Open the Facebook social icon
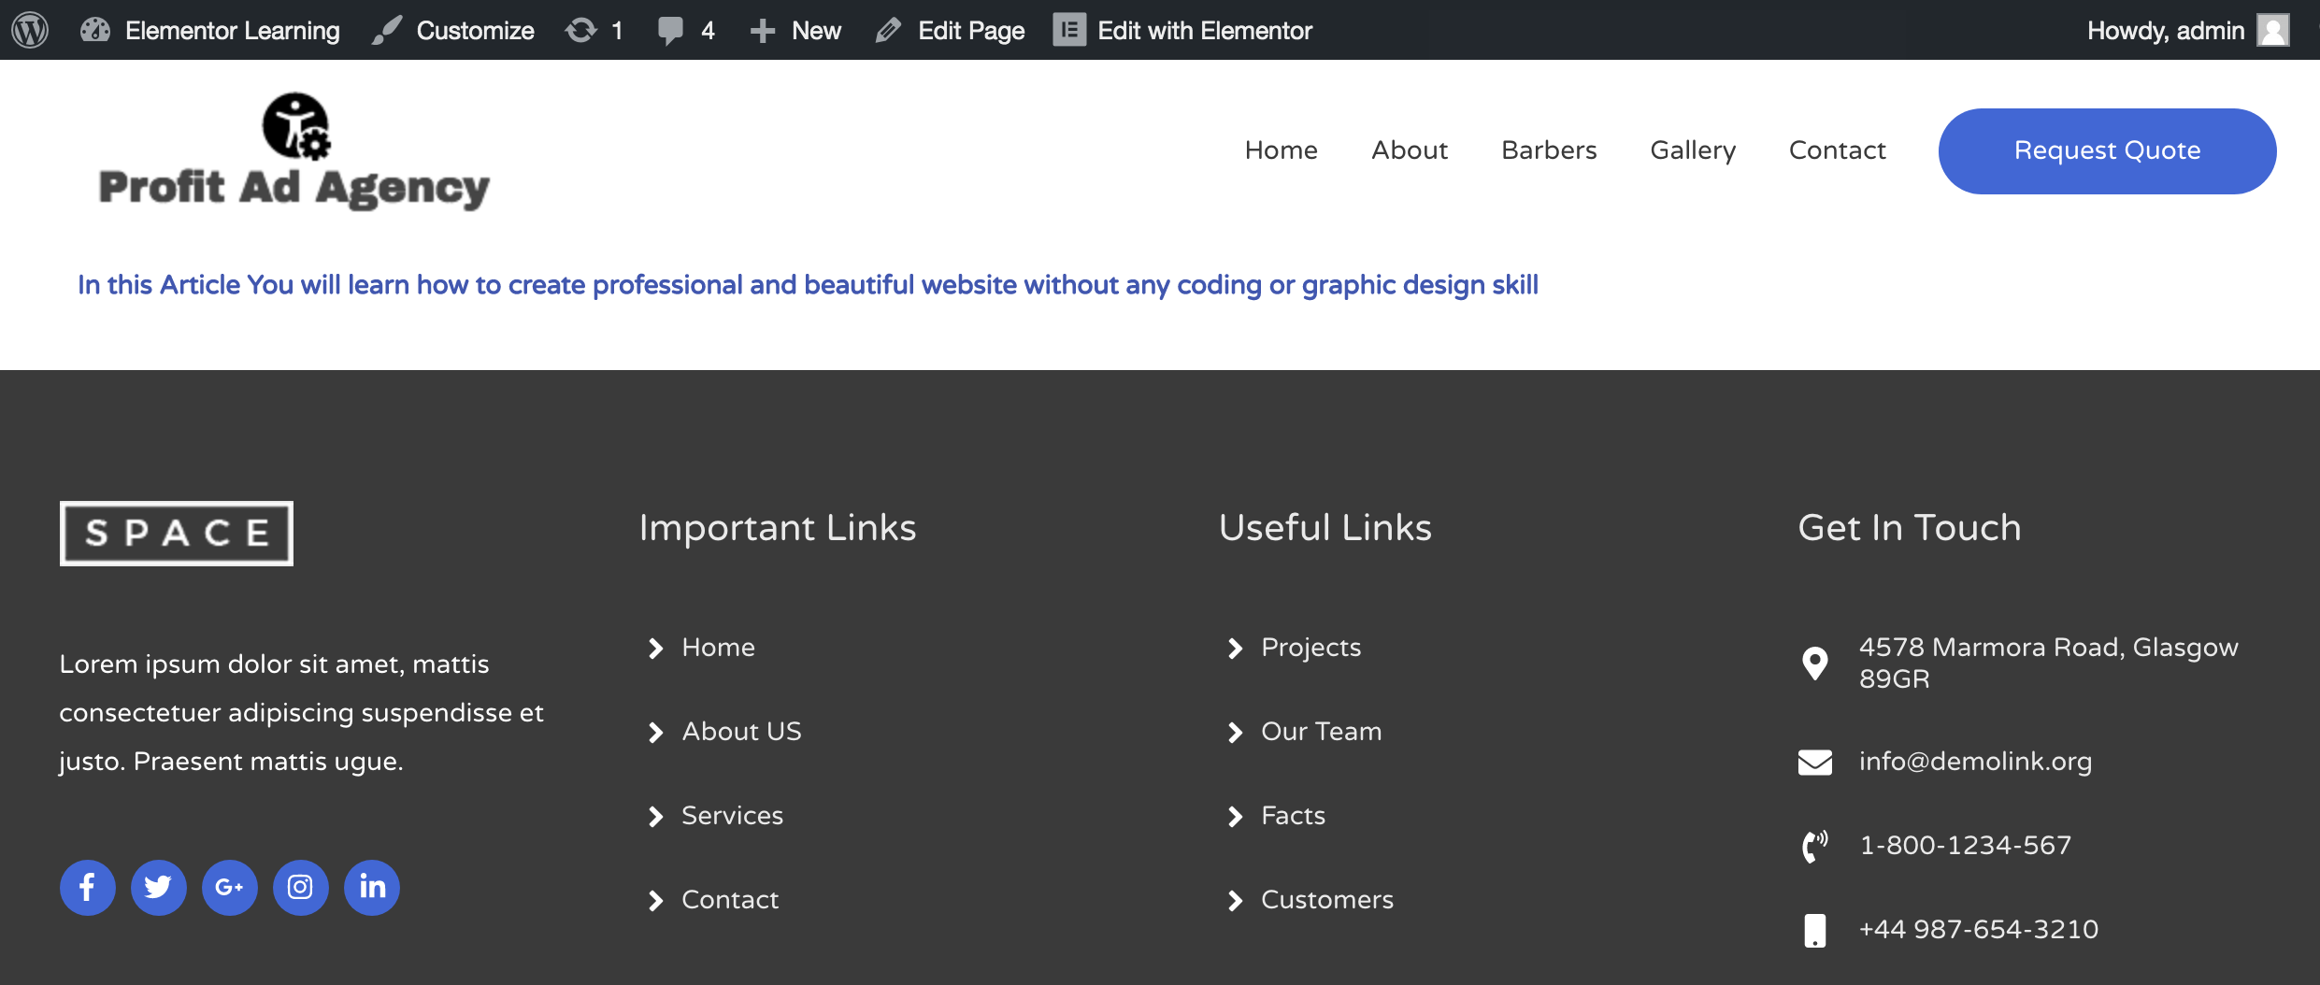 pos(88,887)
